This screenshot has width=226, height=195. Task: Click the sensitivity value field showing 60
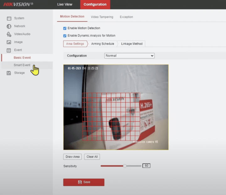146,166
